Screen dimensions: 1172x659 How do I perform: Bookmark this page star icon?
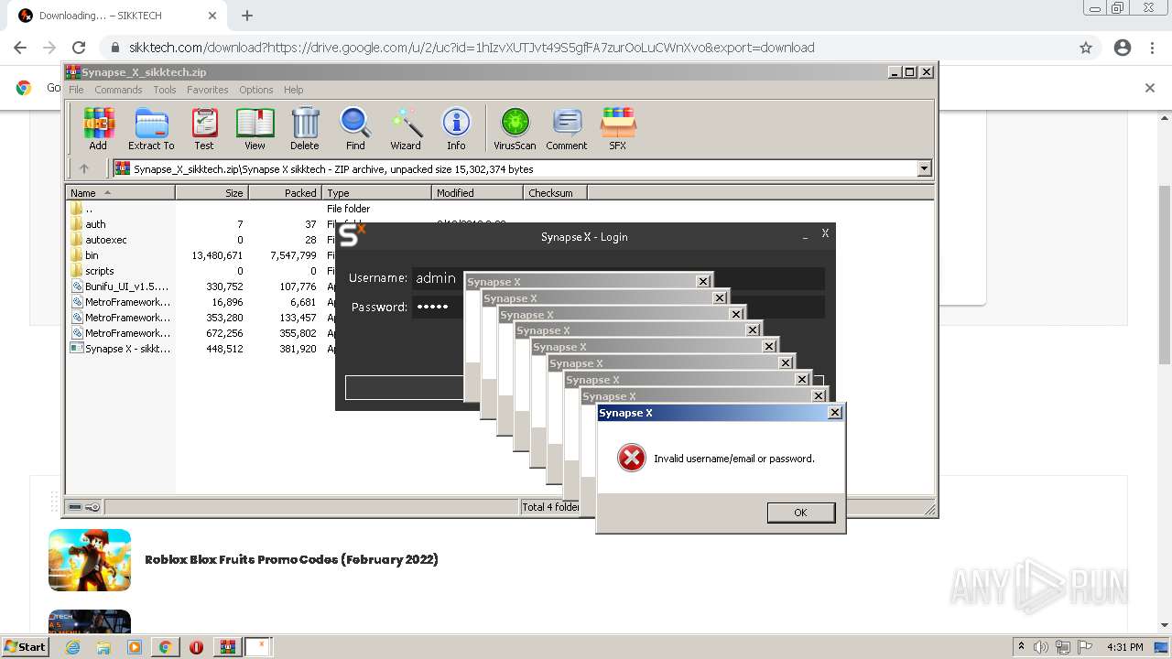click(1086, 48)
